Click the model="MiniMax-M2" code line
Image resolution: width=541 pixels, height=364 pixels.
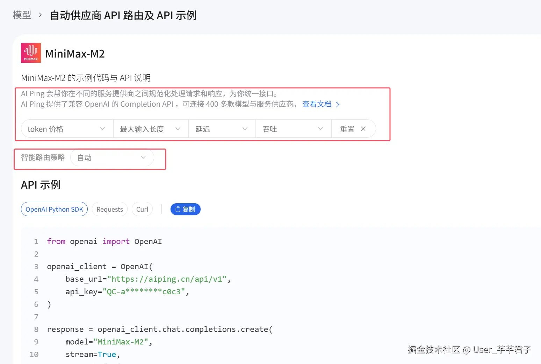pos(109,342)
